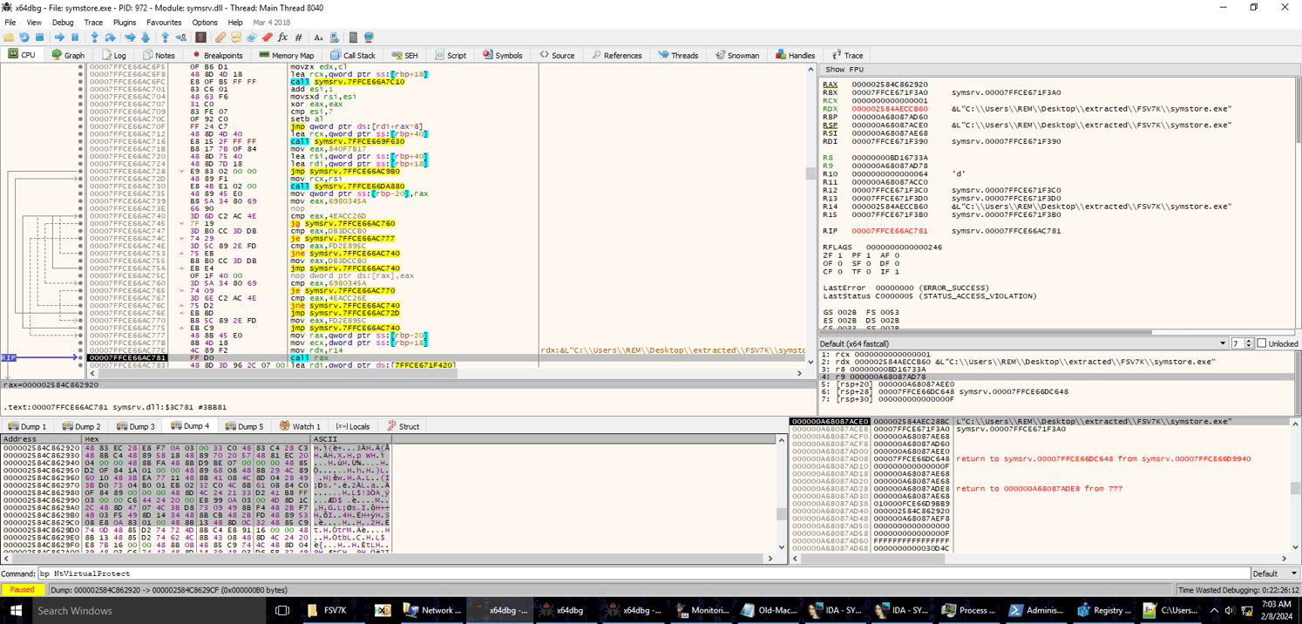
Task: Click the Trace Over toolbar icon
Action: click(146, 37)
